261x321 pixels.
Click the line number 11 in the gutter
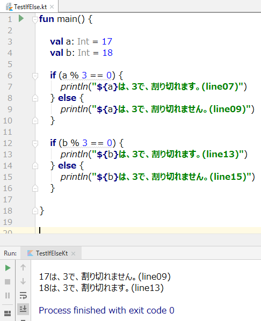point(8,132)
